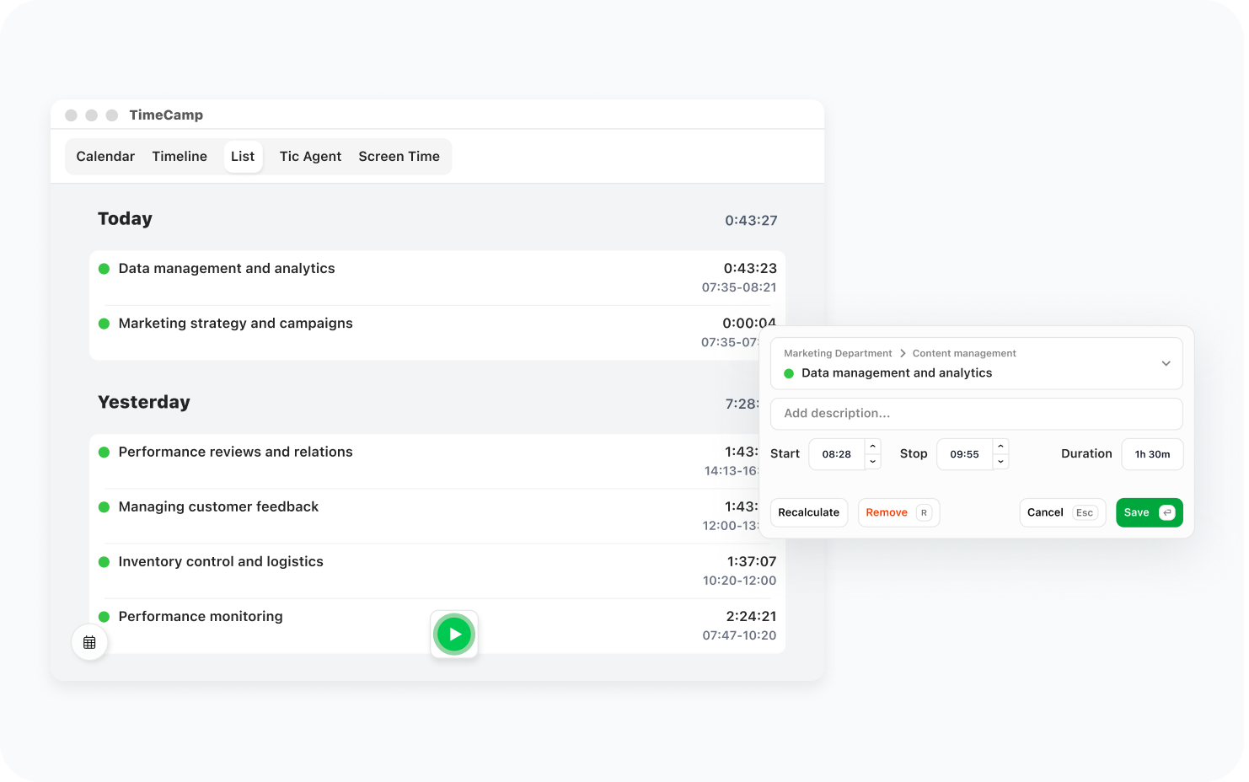
Task: Decrease Stop time with the down arrow
Action: click(1000, 462)
